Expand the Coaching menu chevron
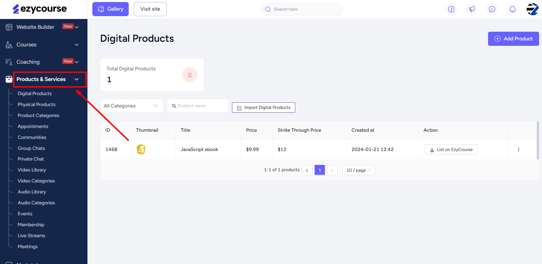Screen dimensions: 542x264 (76, 62)
